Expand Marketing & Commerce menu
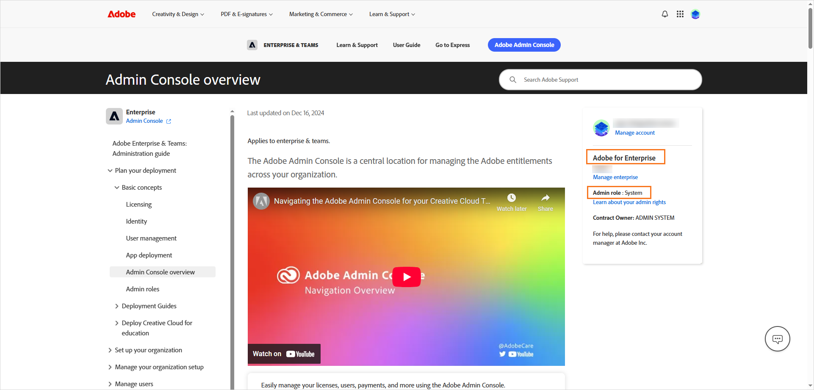 pyautogui.click(x=321, y=14)
